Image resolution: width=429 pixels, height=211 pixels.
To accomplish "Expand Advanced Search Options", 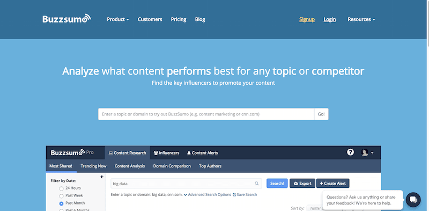I will (x=208, y=194).
